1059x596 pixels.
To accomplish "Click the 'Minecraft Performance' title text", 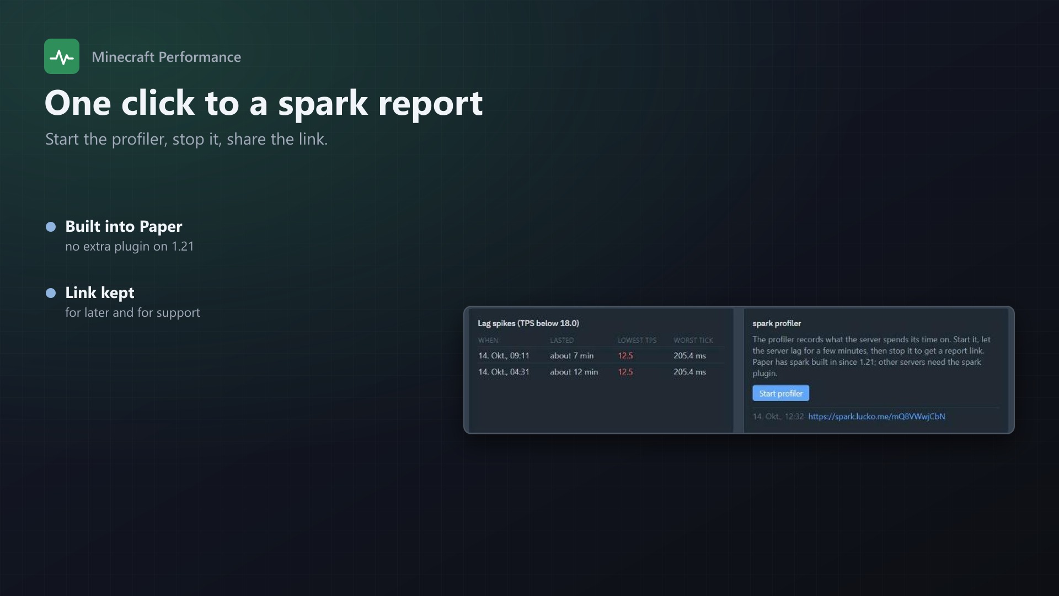I will (x=166, y=57).
